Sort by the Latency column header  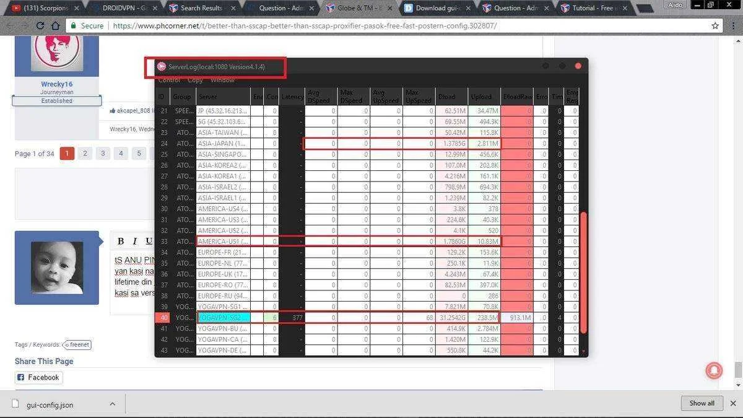pyautogui.click(x=292, y=97)
